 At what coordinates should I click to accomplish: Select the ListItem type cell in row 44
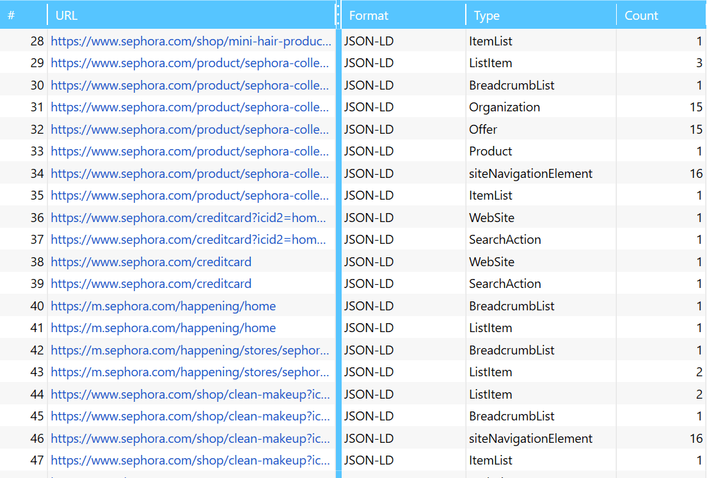[541, 395]
